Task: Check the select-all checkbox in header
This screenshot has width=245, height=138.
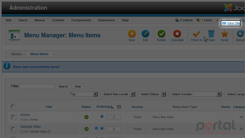Action: (13, 107)
